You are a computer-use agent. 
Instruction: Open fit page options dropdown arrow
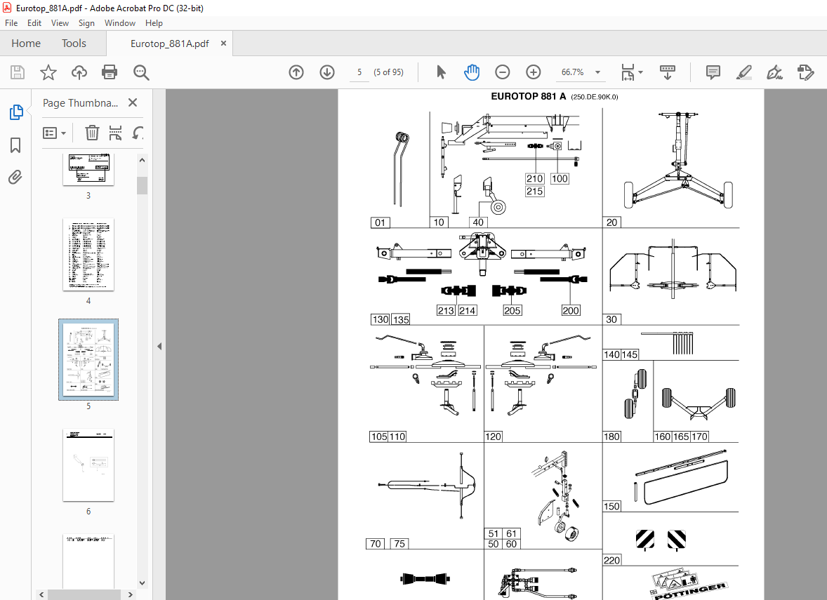coord(641,72)
